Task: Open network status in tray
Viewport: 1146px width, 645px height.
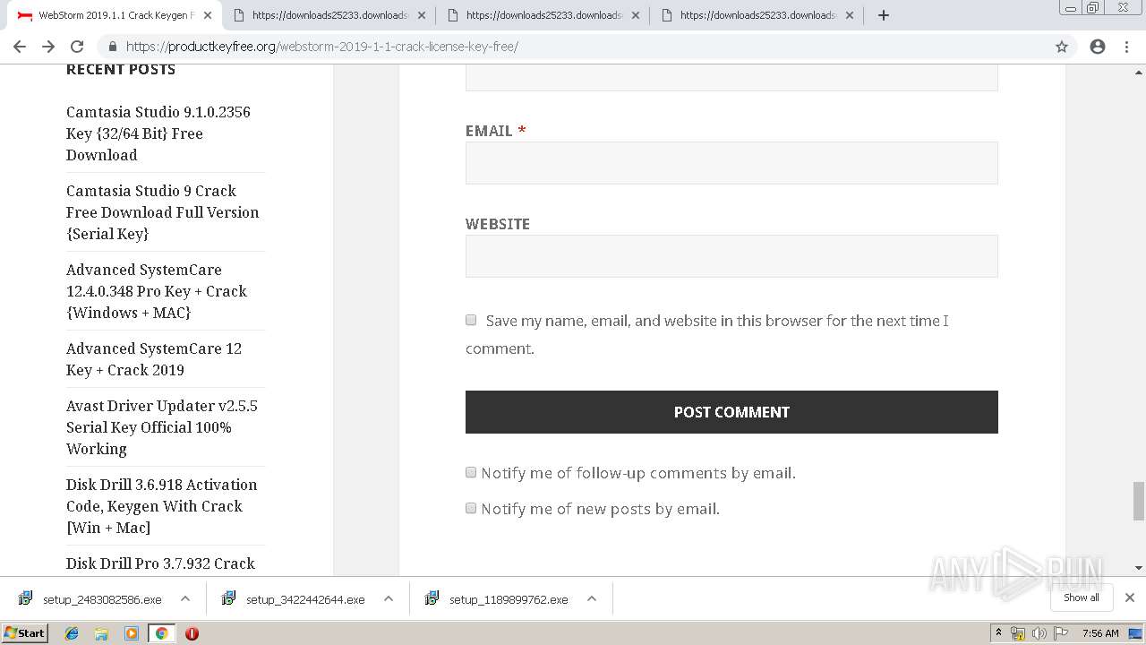Action: (x=1018, y=633)
